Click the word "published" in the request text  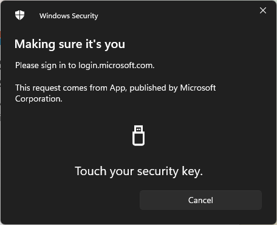pos(148,88)
